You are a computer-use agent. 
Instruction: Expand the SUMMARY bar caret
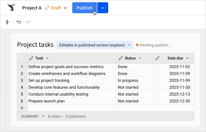[43, 116]
